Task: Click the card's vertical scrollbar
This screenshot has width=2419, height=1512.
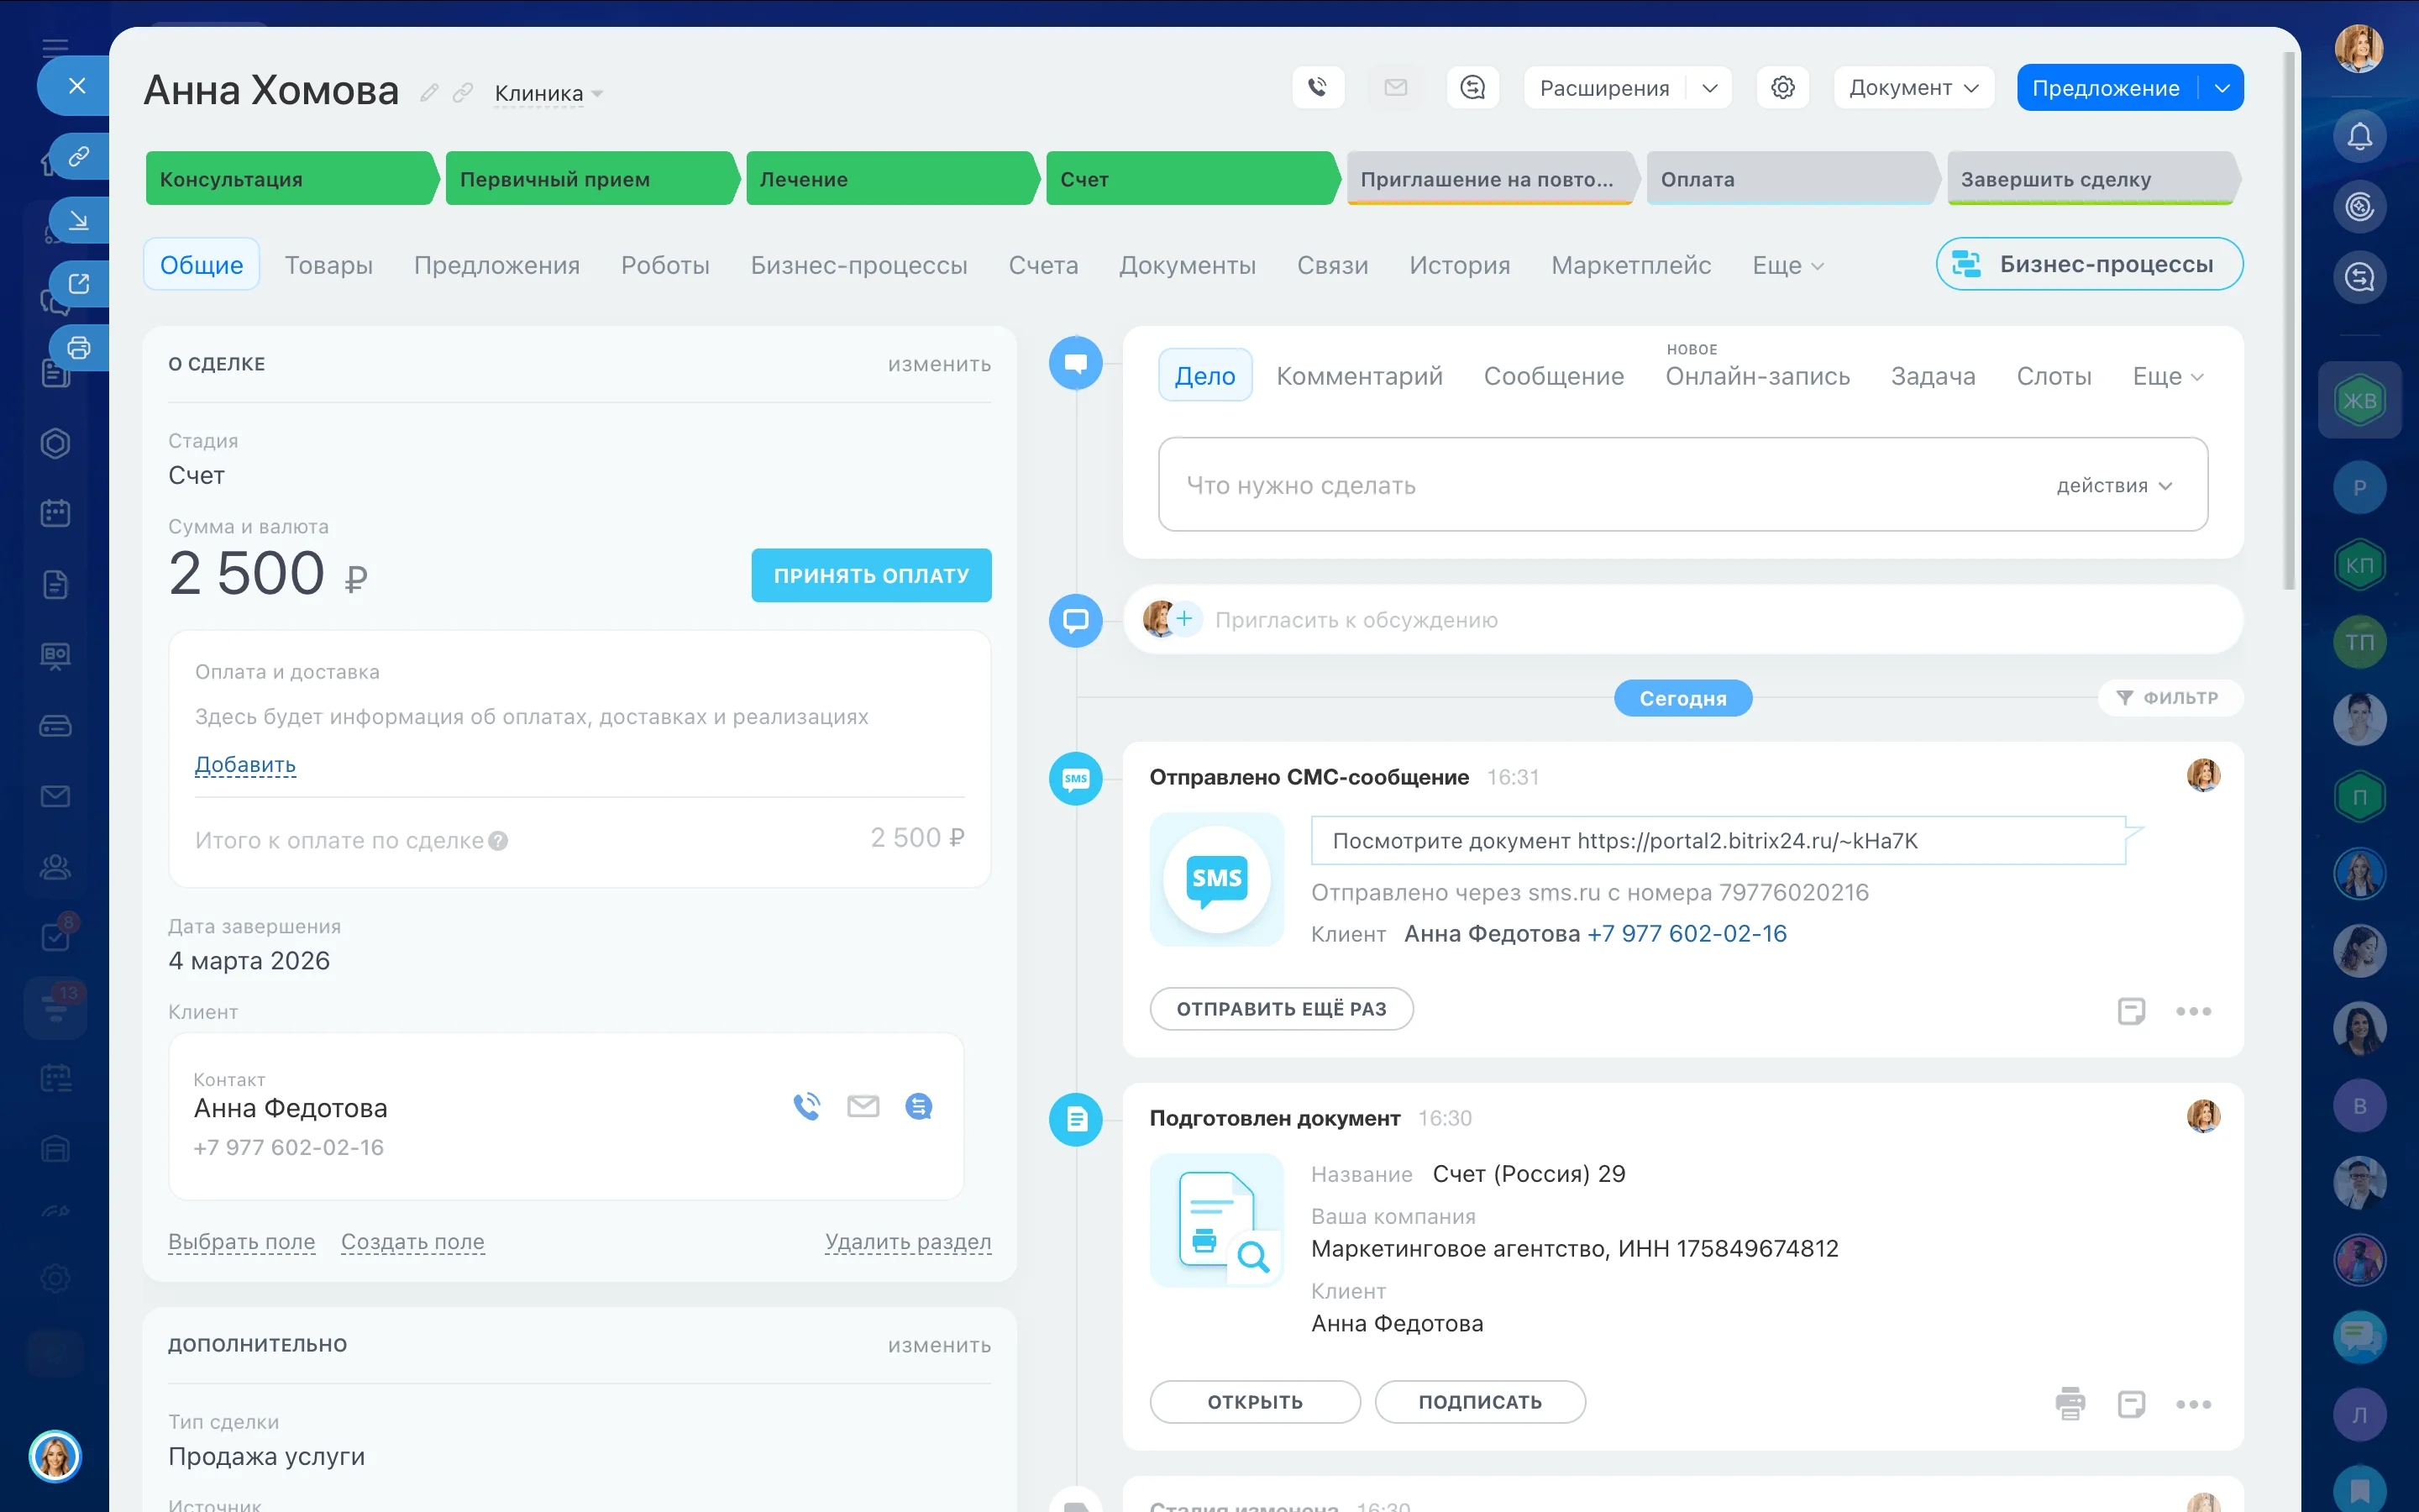Action: tap(2290, 320)
